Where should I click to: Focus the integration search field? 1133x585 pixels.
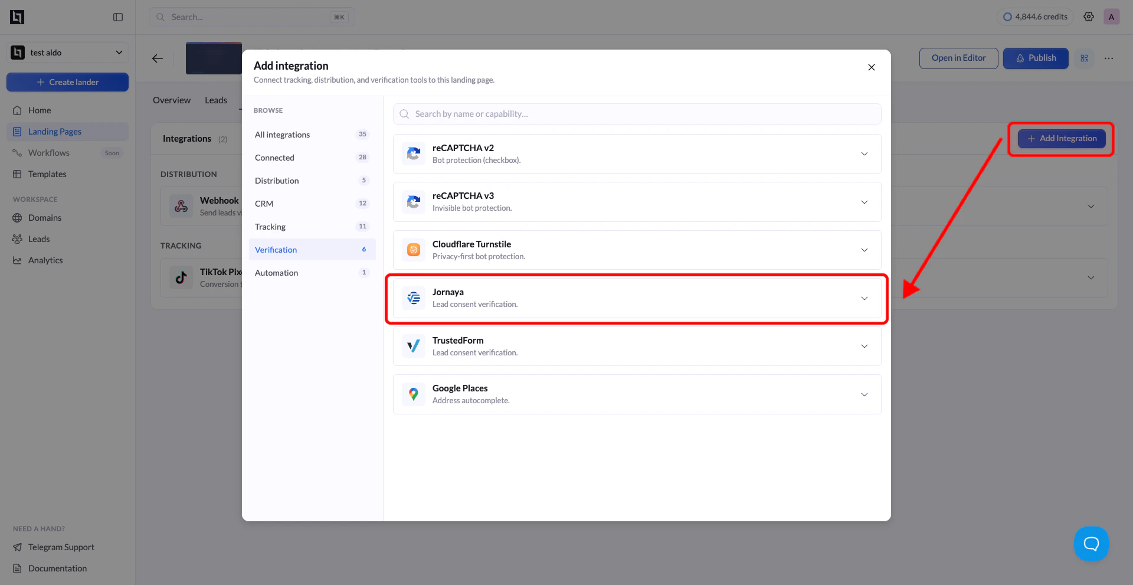[637, 114]
